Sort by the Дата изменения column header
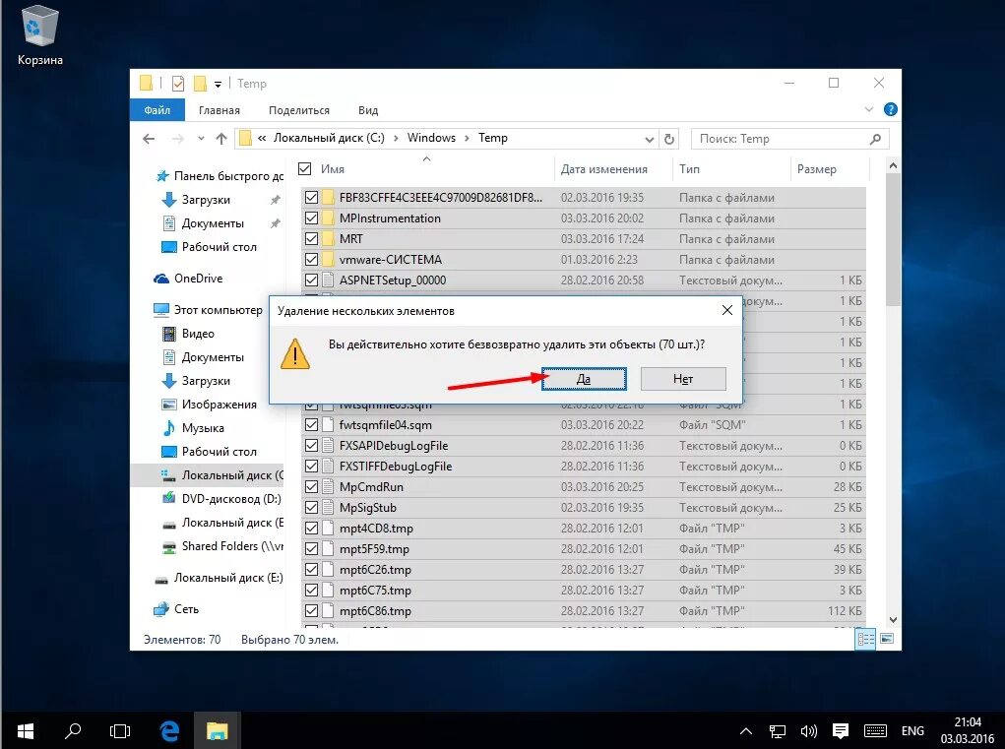The height and width of the screenshot is (749, 1005). pos(603,169)
